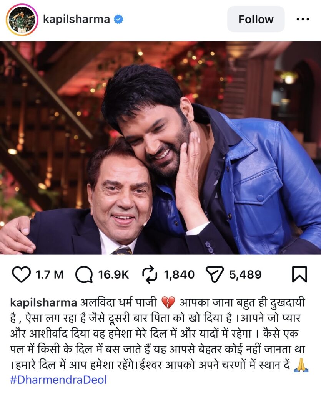
Task: Open kapilsharma profile picture story
Action: point(22,20)
